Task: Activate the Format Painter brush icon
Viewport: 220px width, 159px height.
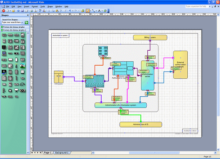Action: [65, 11]
